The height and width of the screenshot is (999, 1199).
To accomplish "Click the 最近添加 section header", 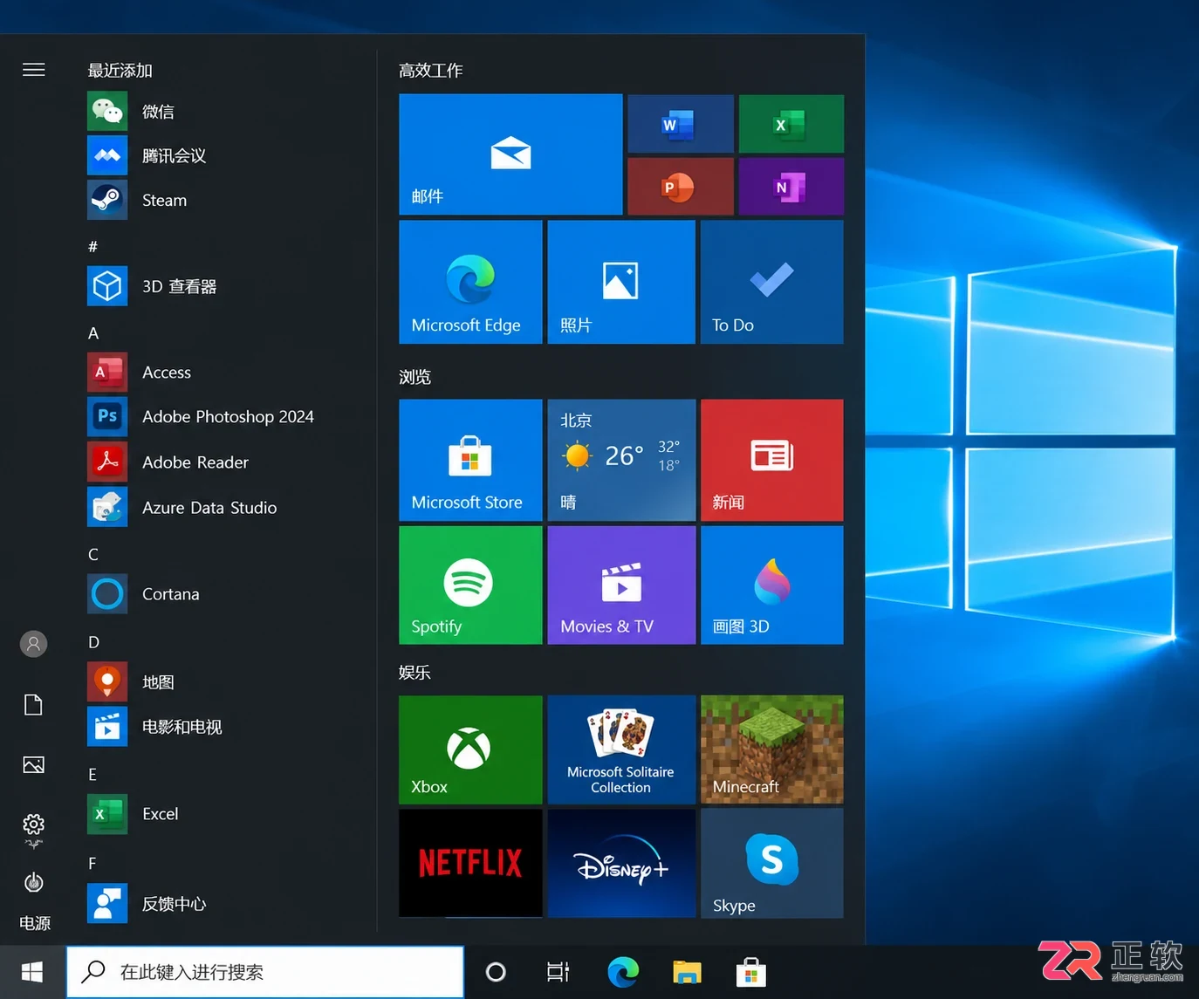I will click(120, 71).
